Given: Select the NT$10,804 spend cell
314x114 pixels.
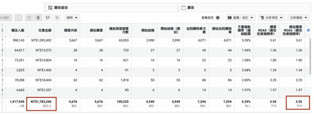Looking at the screenshot, I should pos(41,62).
